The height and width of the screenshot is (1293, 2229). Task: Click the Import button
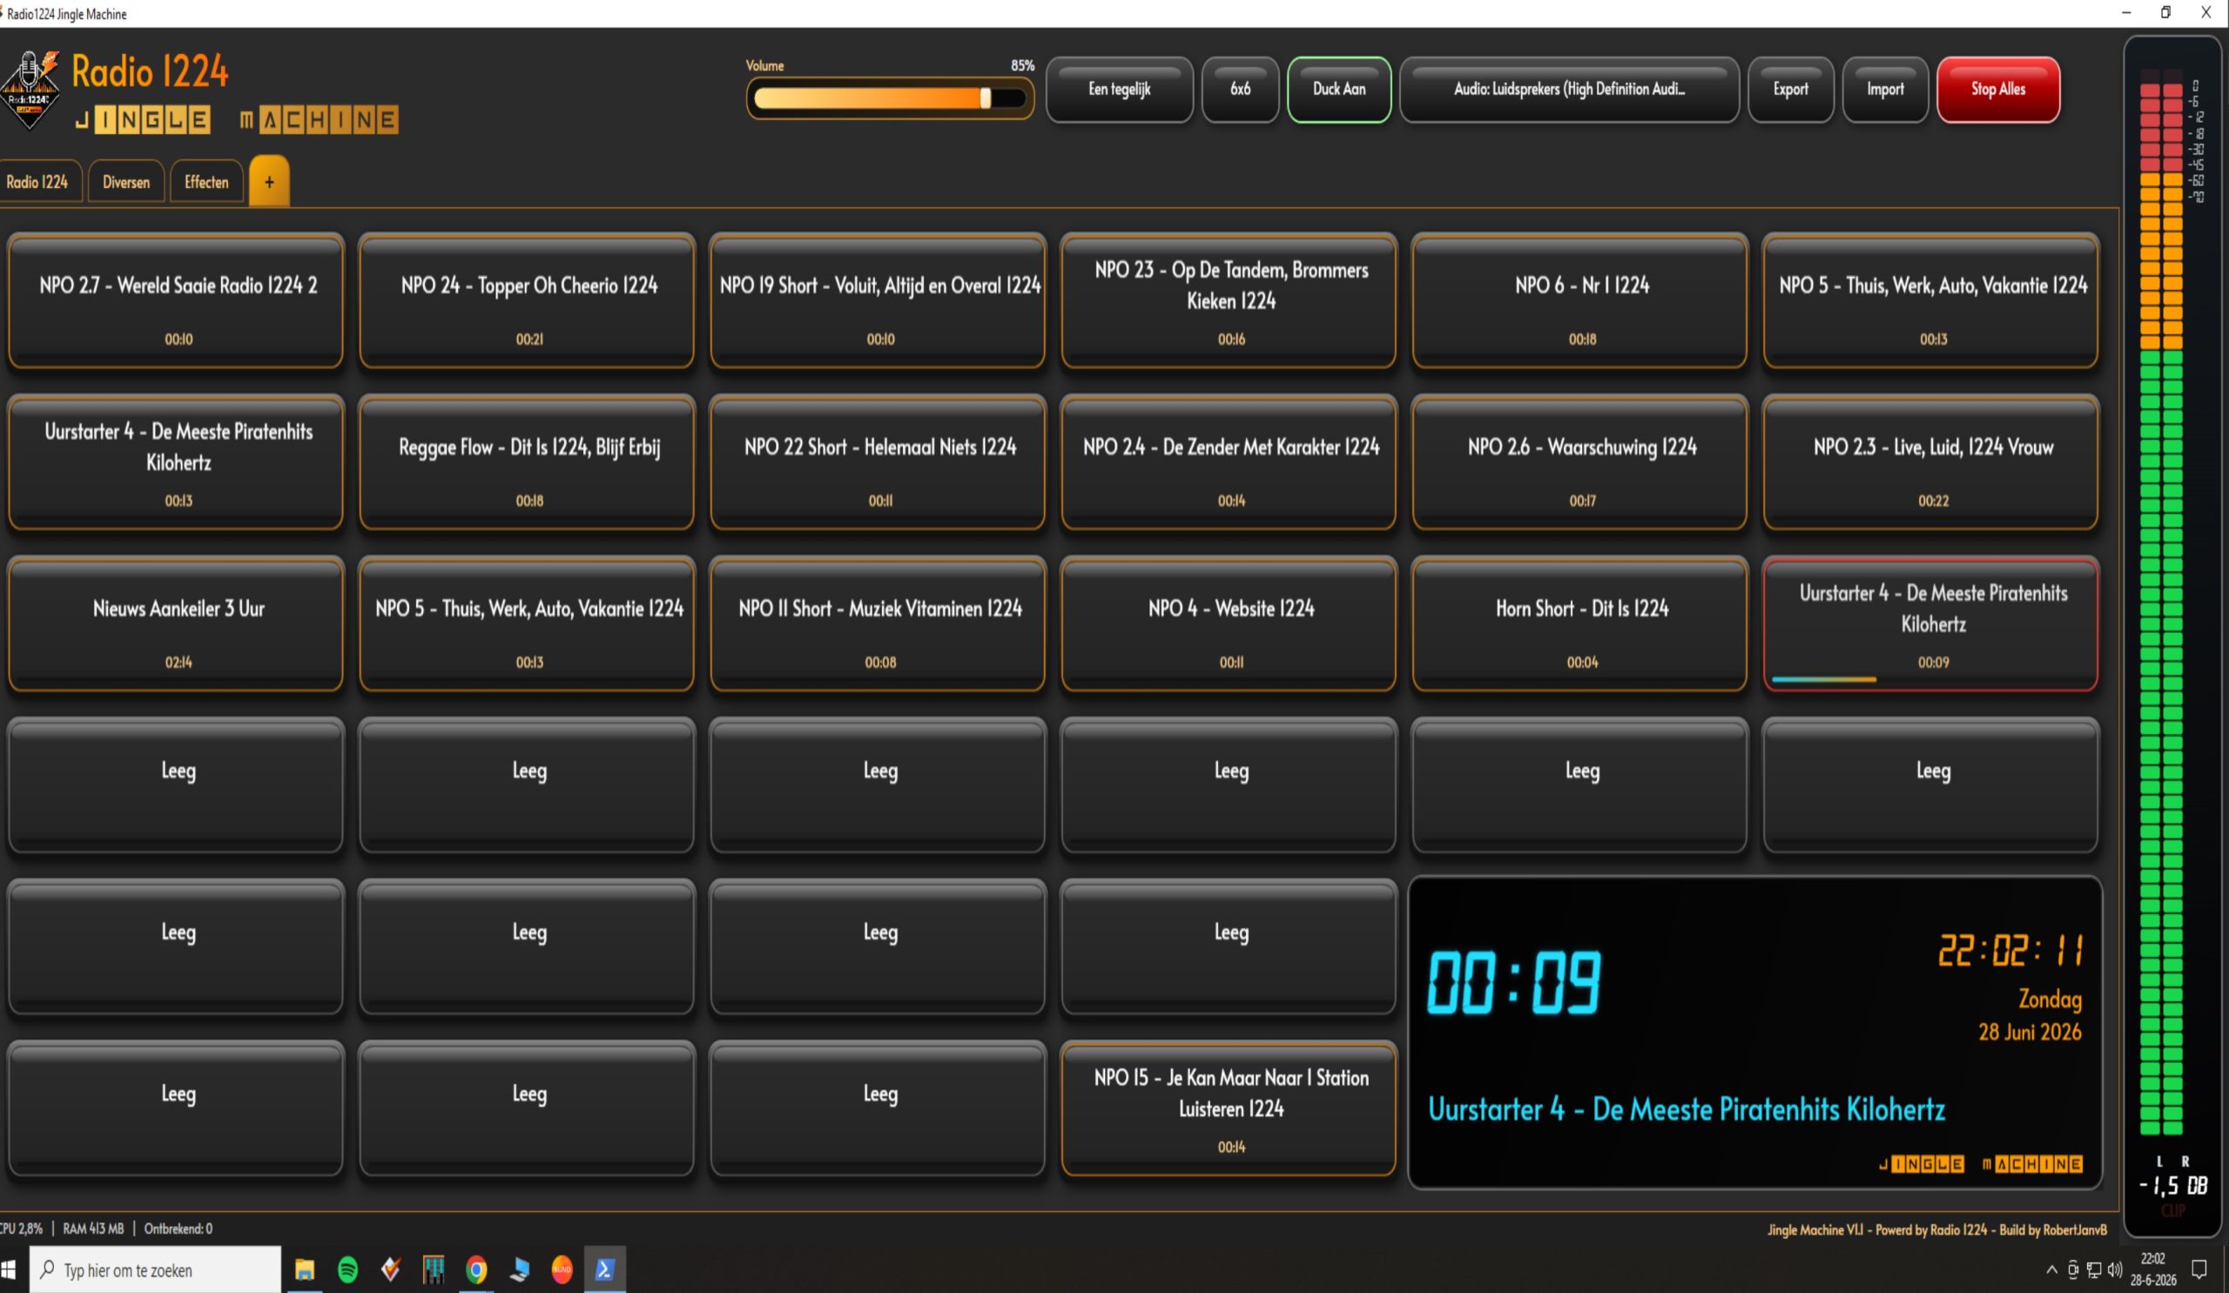[1885, 90]
